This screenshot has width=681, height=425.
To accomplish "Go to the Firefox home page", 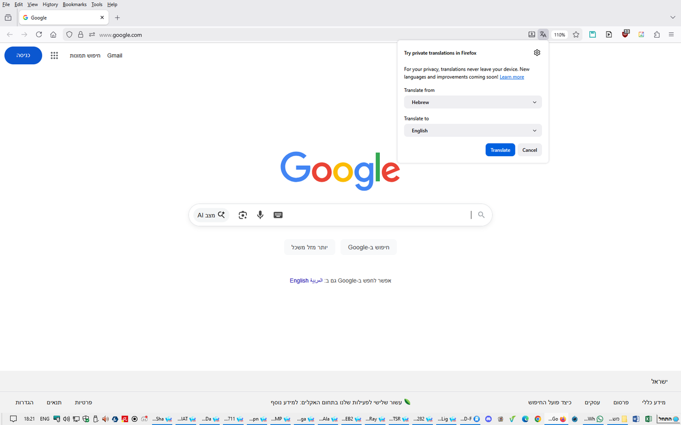I will click(53, 35).
